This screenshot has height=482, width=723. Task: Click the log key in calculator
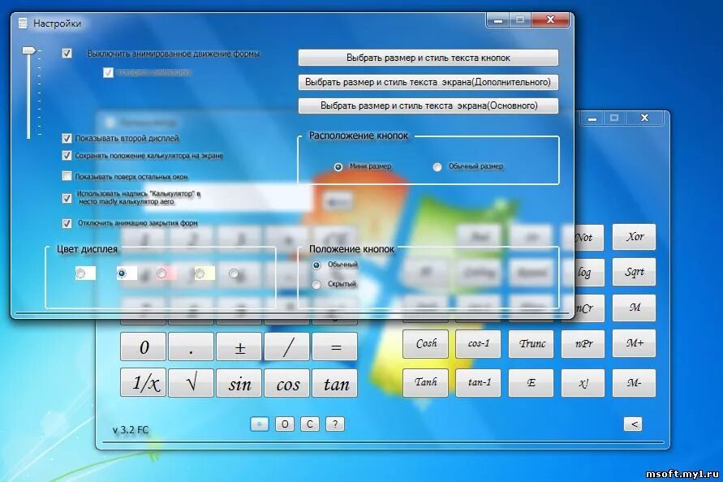(x=589, y=273)
